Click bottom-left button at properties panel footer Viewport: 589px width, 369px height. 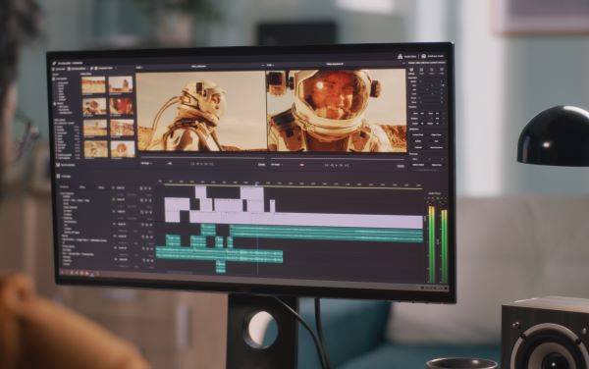pos(418,165)
